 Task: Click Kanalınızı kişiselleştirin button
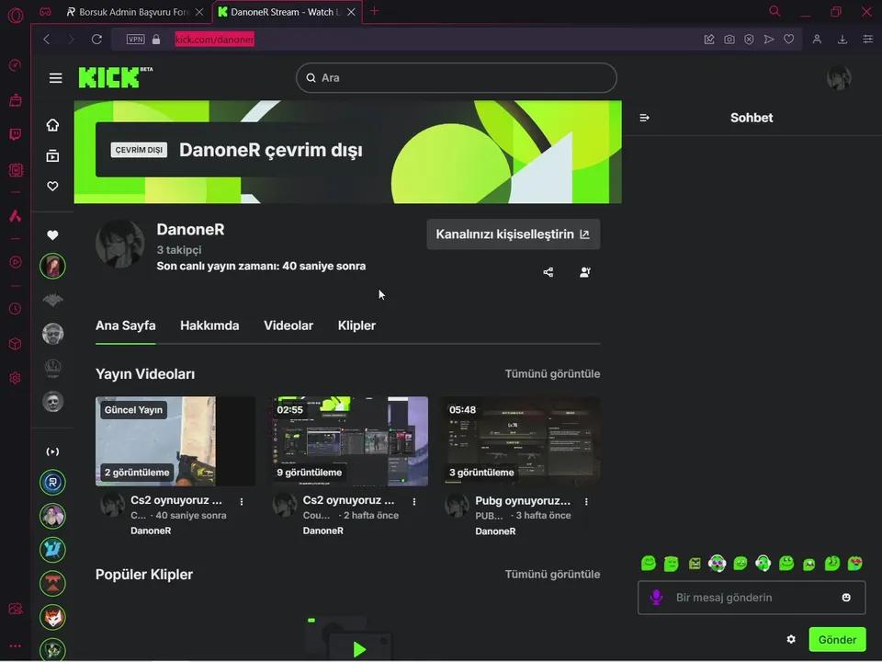(x=513, y=234)
